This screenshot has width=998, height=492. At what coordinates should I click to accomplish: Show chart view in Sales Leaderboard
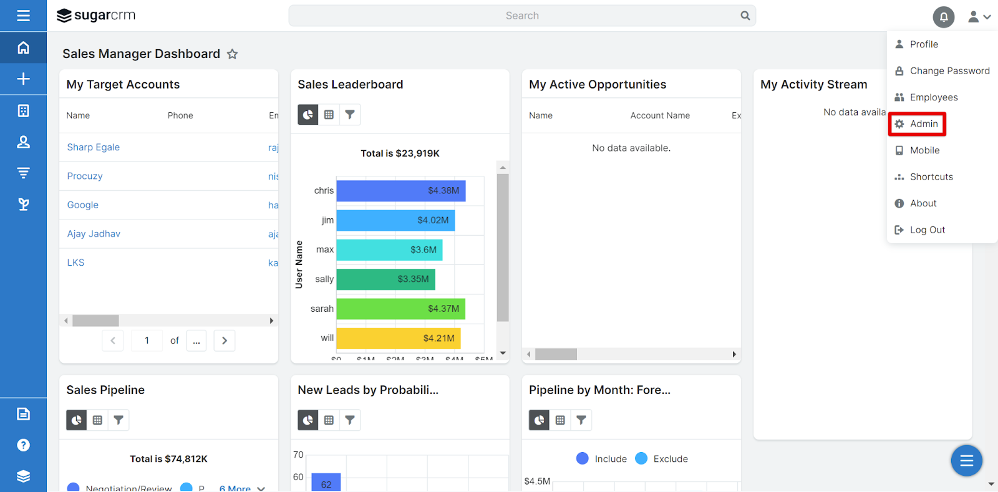[308, 115]
